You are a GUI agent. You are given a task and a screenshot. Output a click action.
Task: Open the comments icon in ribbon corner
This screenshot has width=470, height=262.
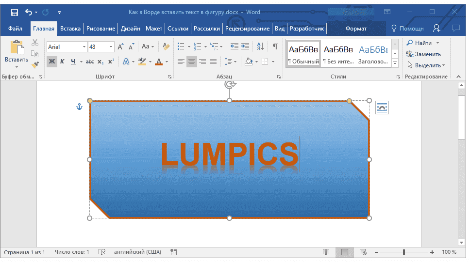click(x=456, y=29)
